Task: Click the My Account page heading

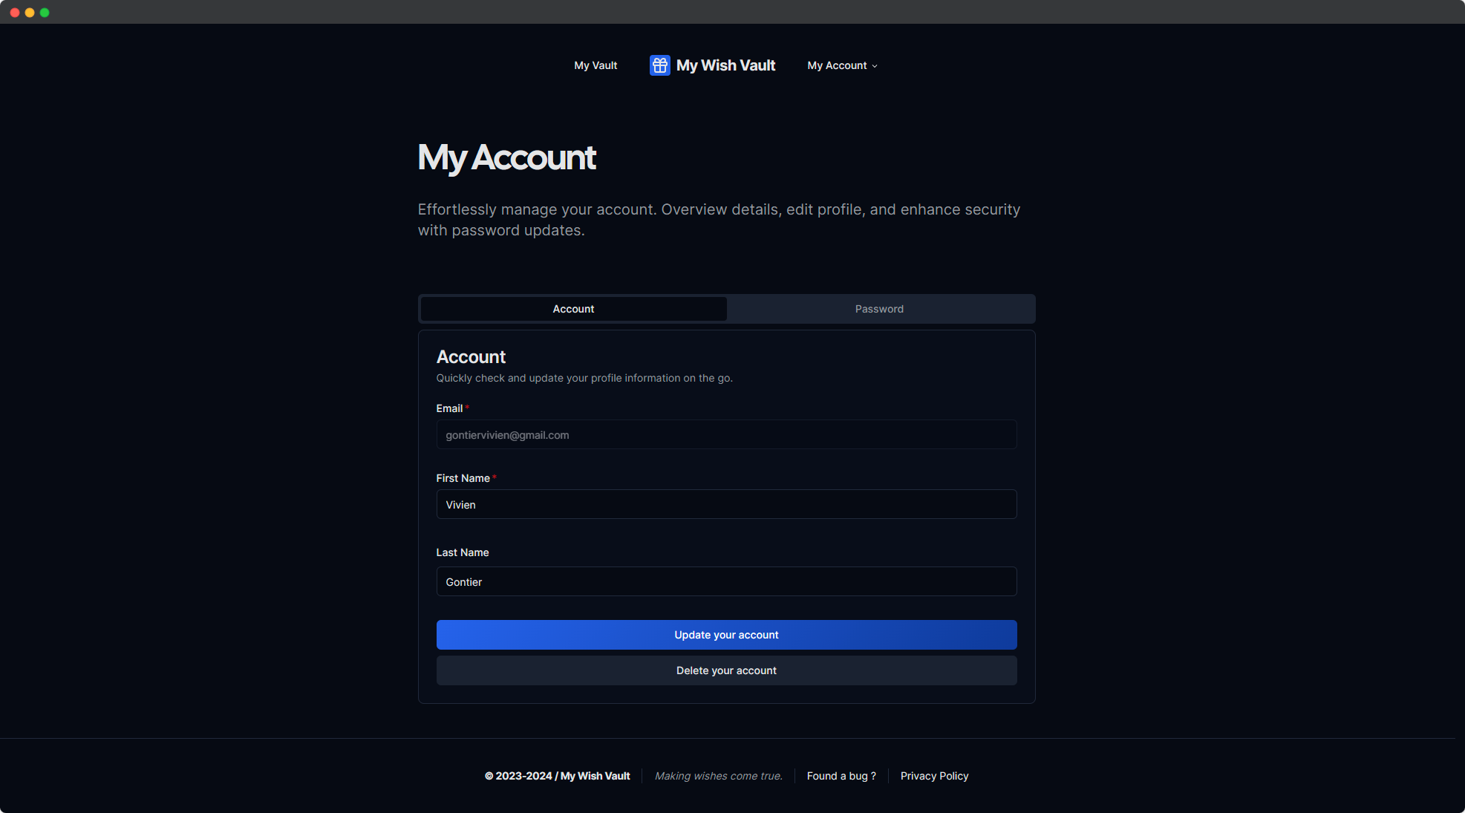Action: (x=506, y=157)
